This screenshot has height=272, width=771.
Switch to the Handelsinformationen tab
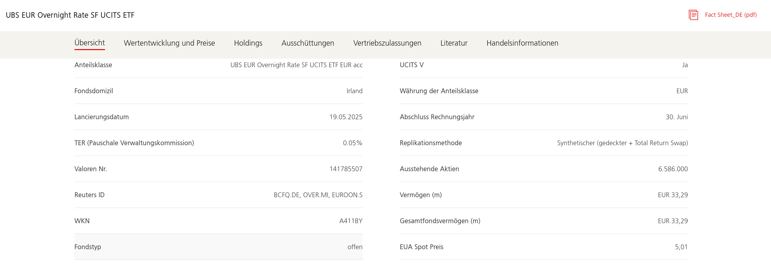pyautogui.click(x=522, y=43)
